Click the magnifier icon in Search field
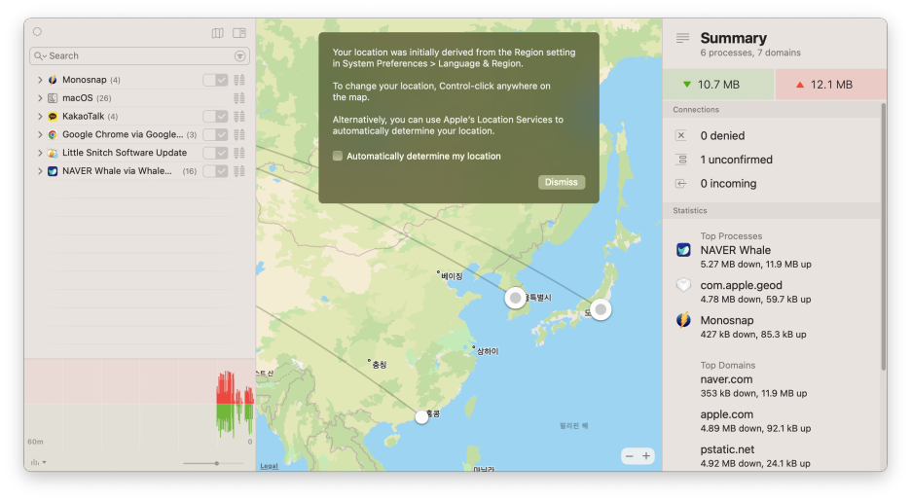Screen dimensions: 911x501 pyautogui.click(x=39, y=55)
